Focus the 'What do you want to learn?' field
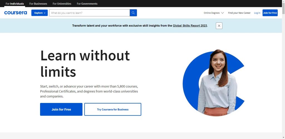This screenshot has height=139, width=285. (x=89, y=13)
